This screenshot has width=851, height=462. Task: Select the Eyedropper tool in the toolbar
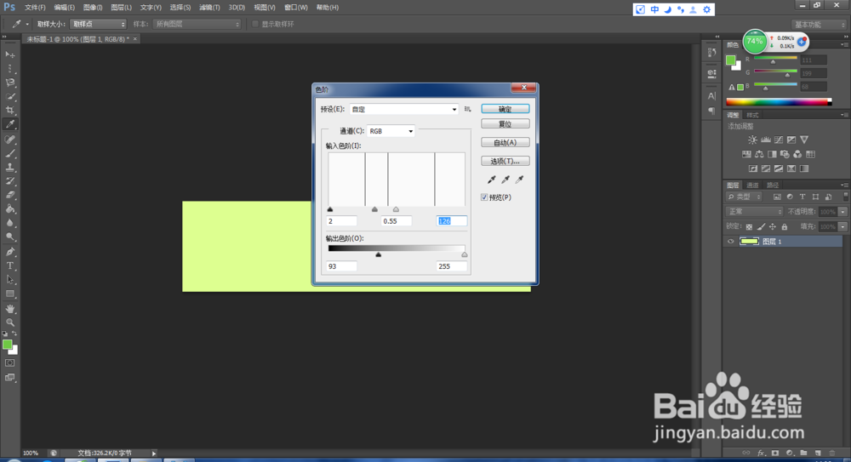(9, 124)
